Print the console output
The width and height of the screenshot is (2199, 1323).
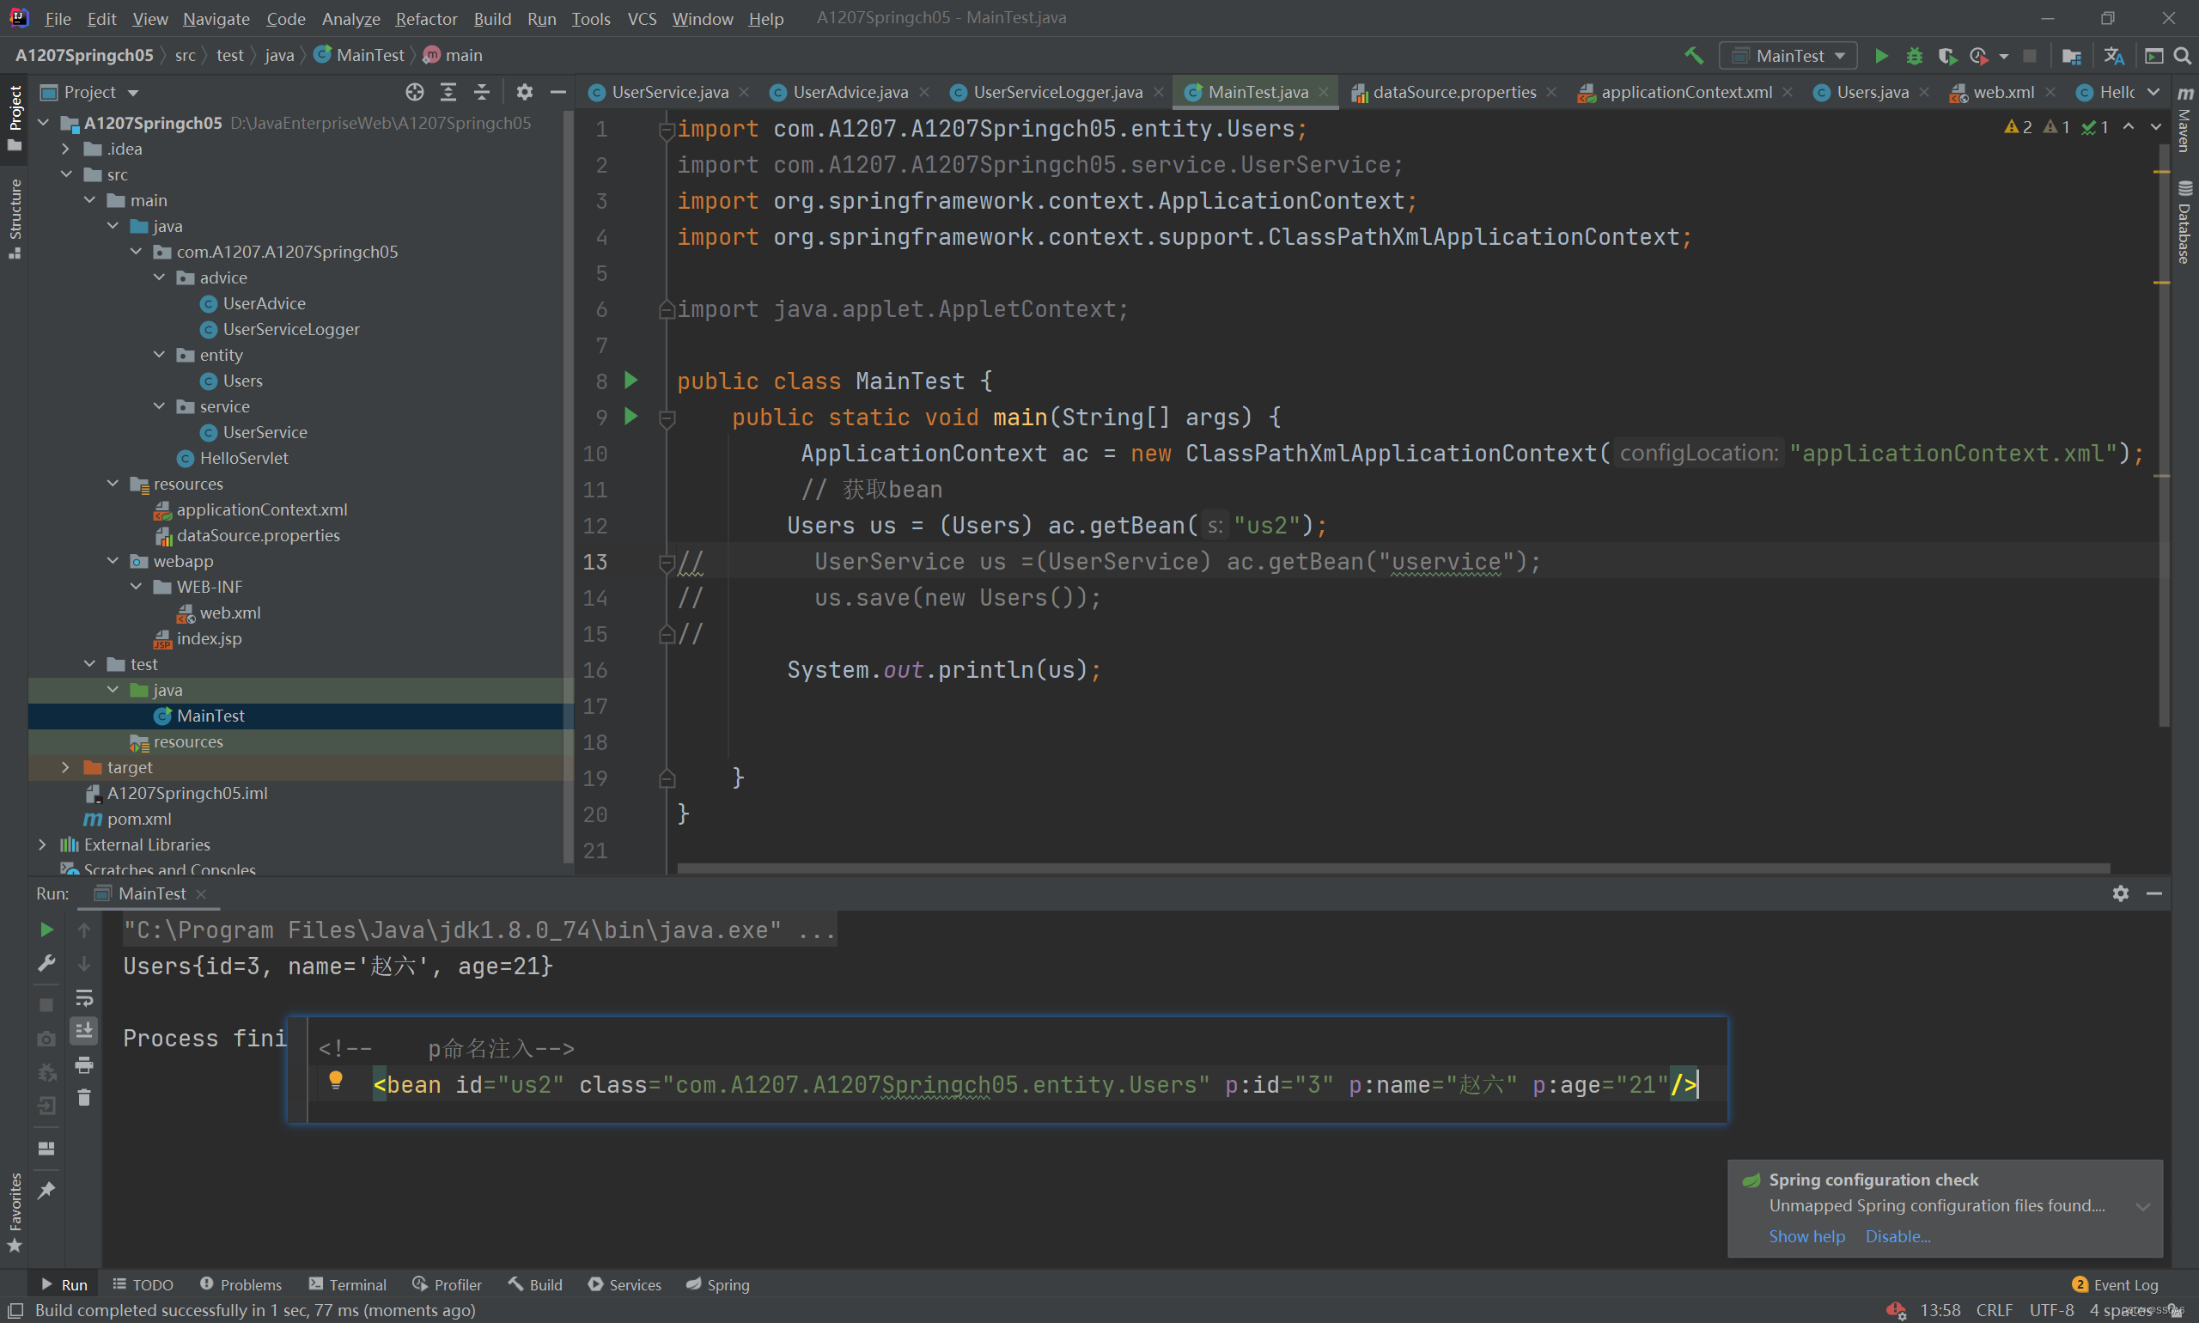click(x=84, y=1064)
